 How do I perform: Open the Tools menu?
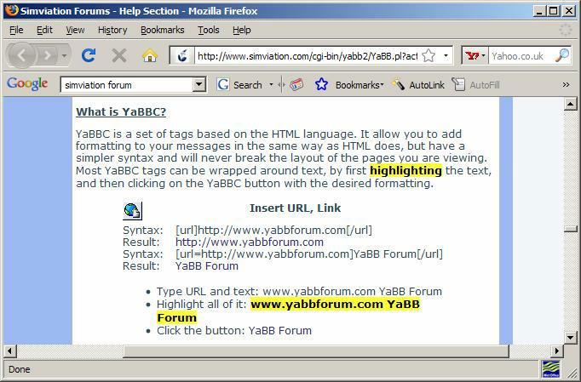point(208,30)
